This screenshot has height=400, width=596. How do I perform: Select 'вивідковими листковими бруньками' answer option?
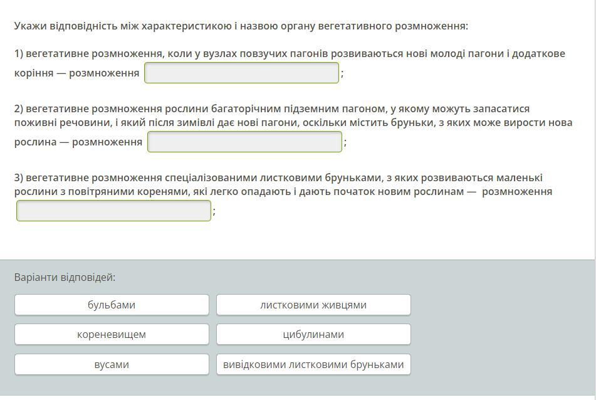pos(313,365)
